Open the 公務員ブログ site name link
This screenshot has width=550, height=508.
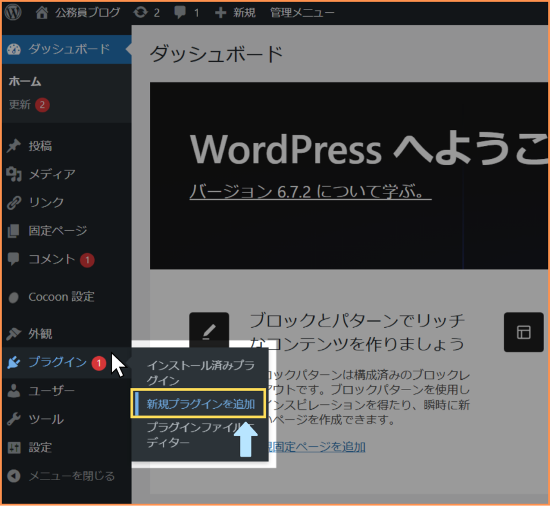click(88, 13)
